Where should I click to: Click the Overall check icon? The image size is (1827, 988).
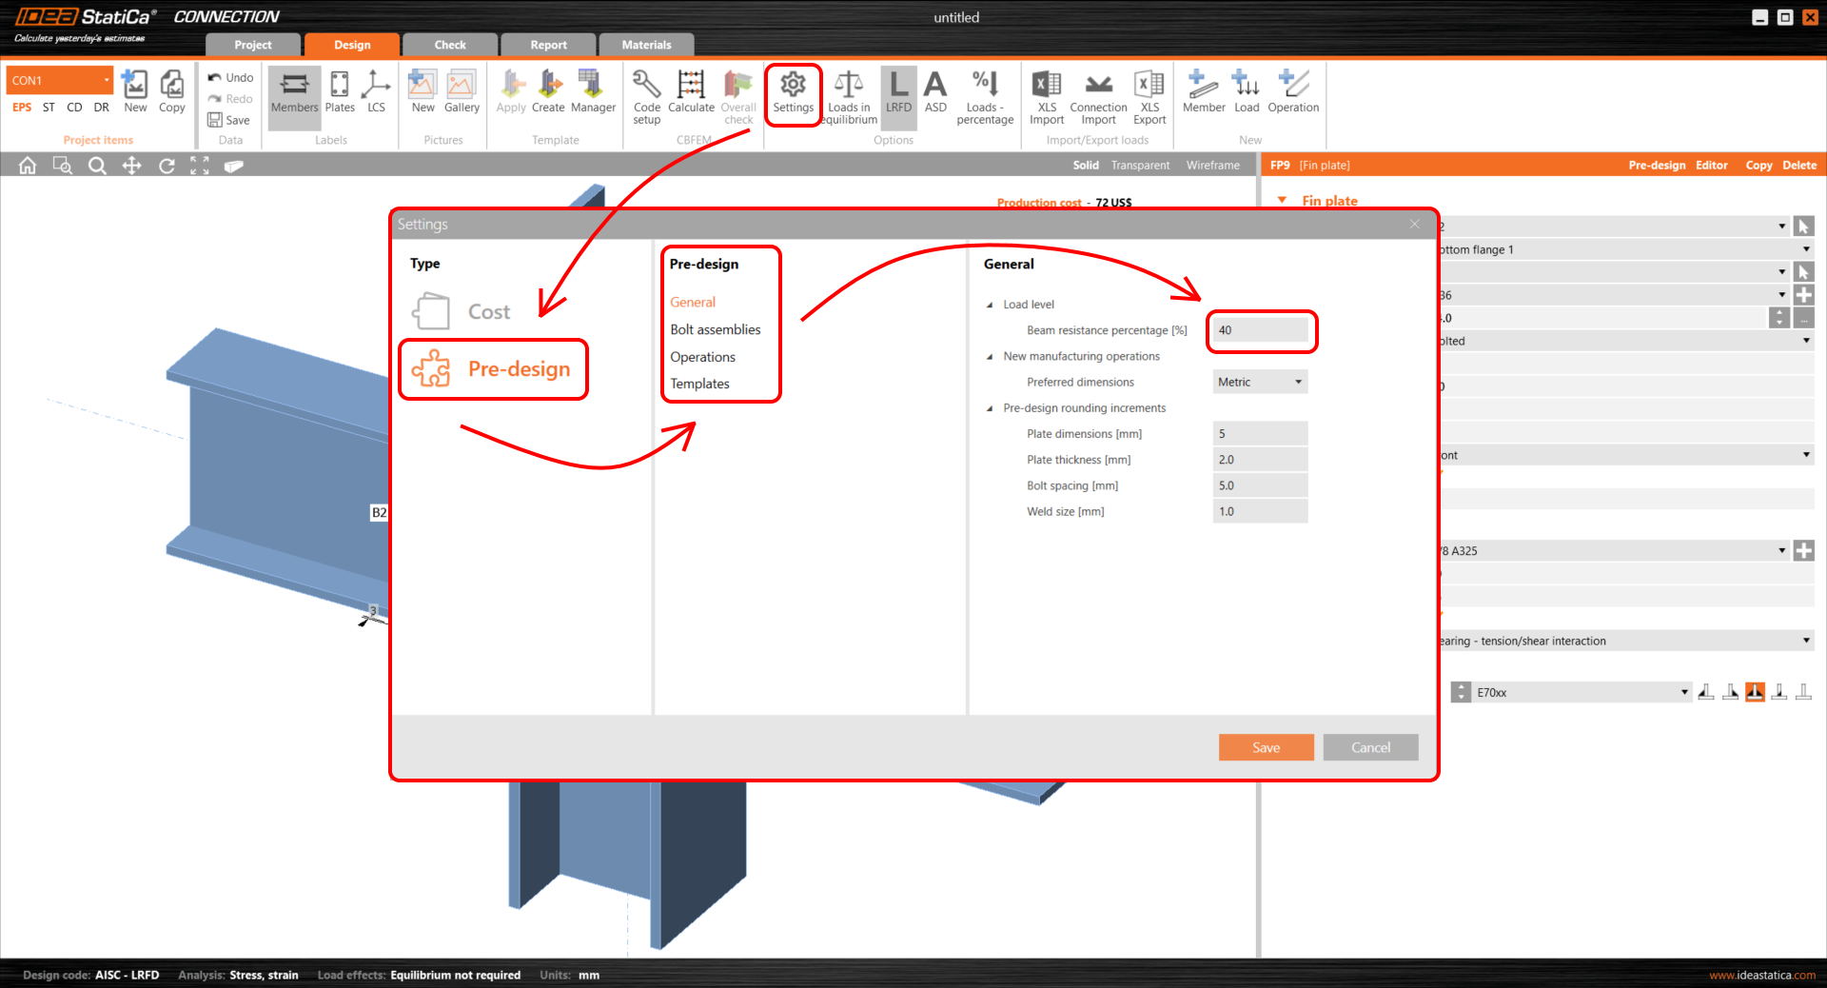coord(738,95)
